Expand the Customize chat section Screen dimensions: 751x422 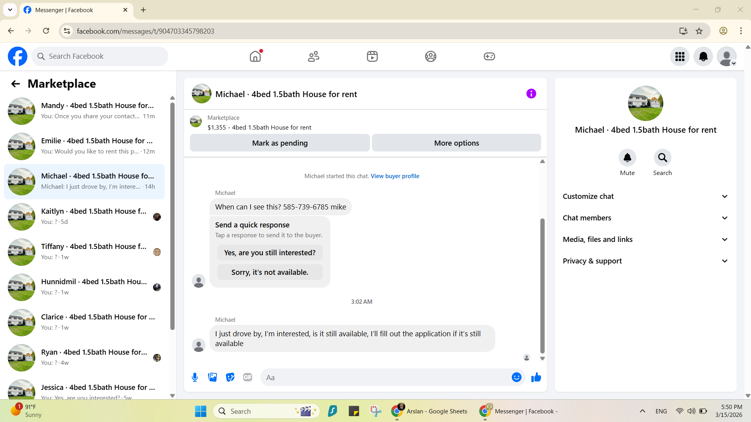(x=645, y=197)
